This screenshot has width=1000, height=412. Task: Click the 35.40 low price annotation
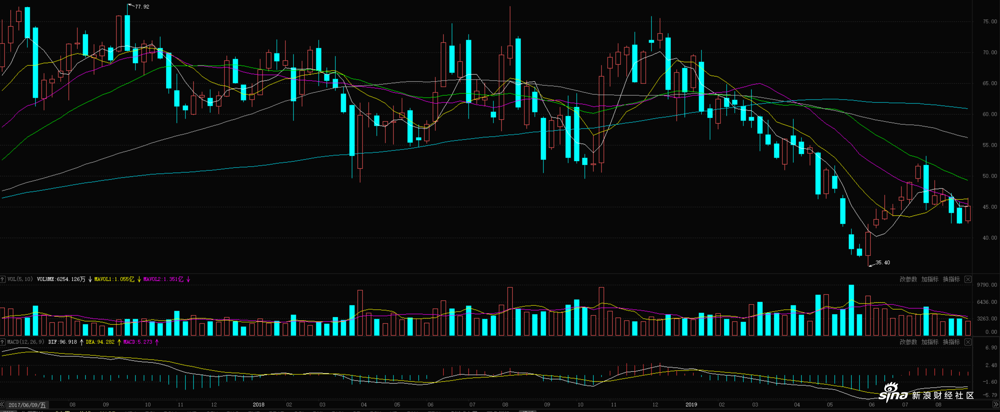882,262
